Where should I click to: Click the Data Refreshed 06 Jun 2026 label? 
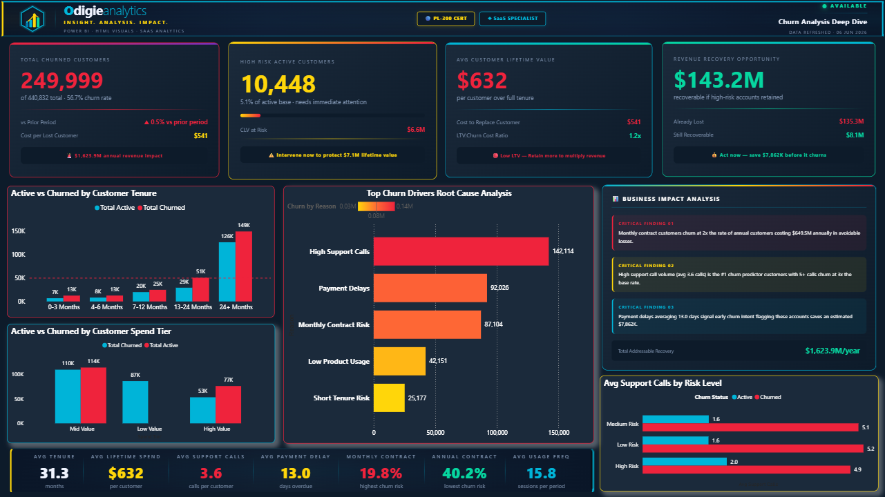(828, 32)
